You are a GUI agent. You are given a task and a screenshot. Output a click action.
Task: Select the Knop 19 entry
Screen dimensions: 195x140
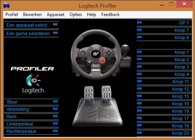point(164,111)
